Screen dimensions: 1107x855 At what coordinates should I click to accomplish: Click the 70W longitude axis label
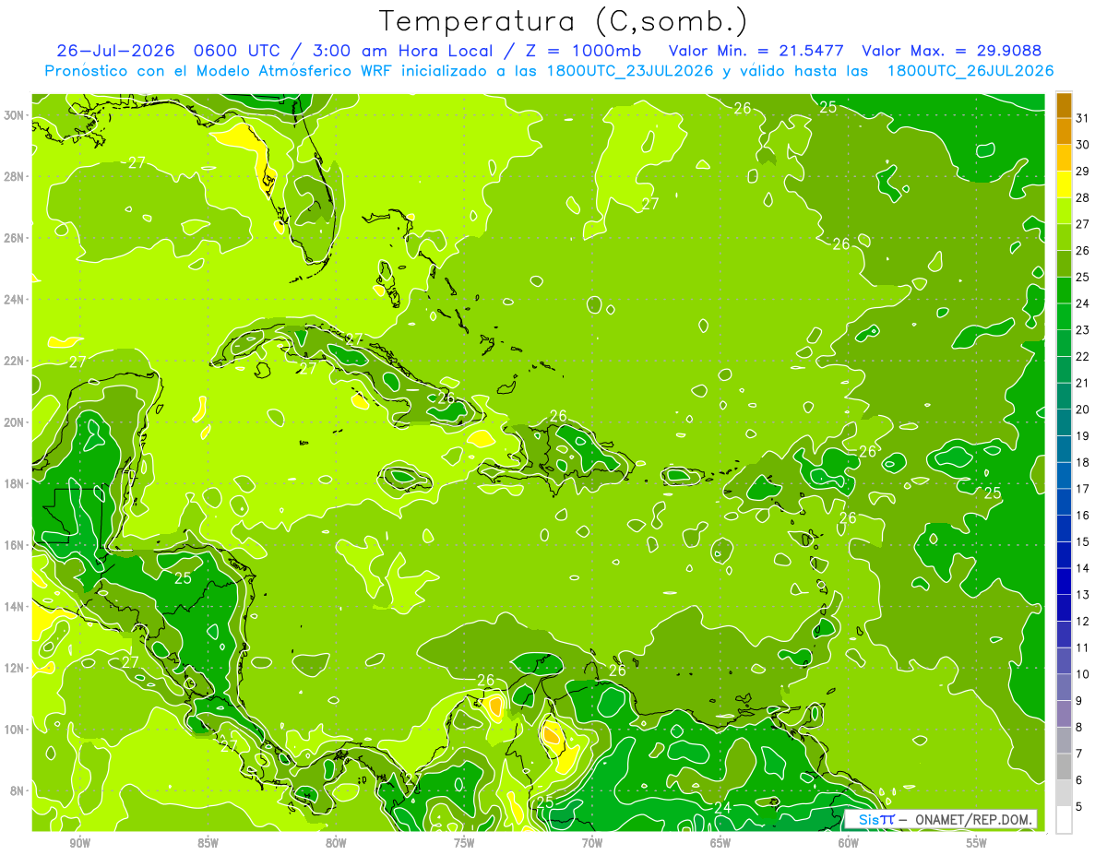[x=592, y=843]
